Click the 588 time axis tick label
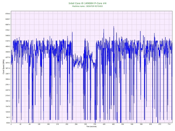This screenshot has width=175, height=131. 141,124
